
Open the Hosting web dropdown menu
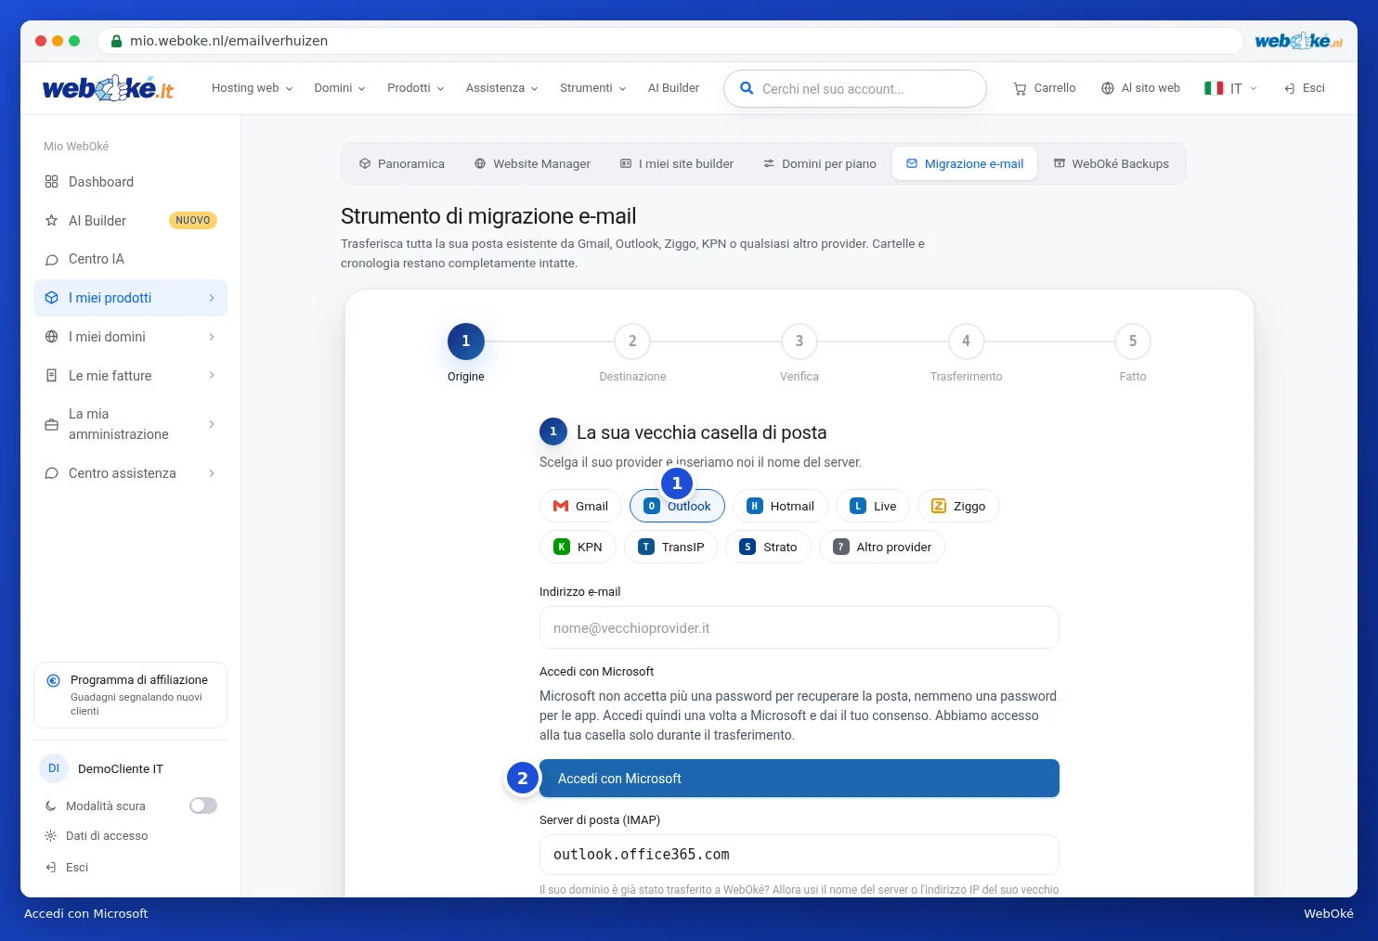(253, 88)
